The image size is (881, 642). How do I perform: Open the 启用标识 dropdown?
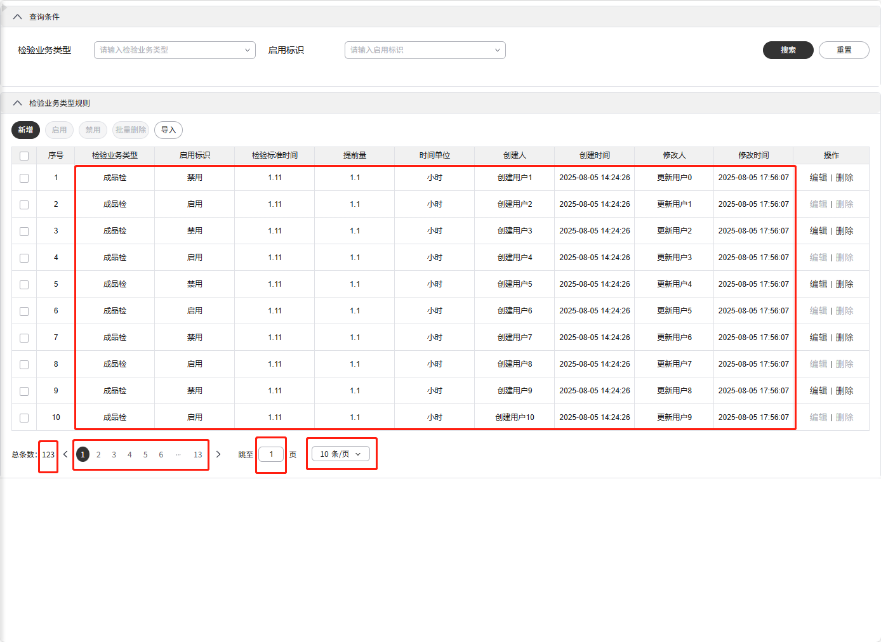pos(425,50)
